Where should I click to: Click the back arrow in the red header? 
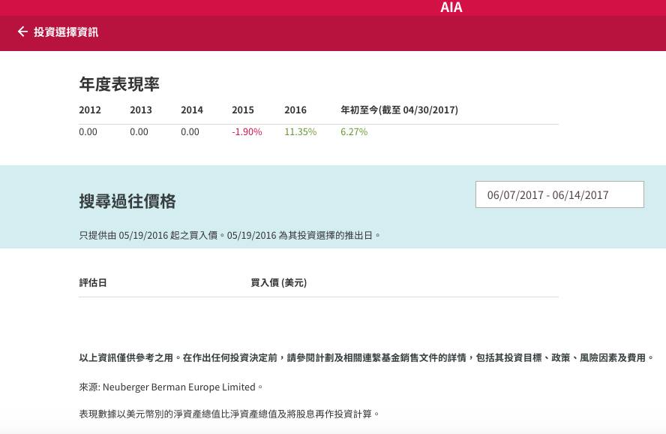pyautogui.click(x=21, y=32)
